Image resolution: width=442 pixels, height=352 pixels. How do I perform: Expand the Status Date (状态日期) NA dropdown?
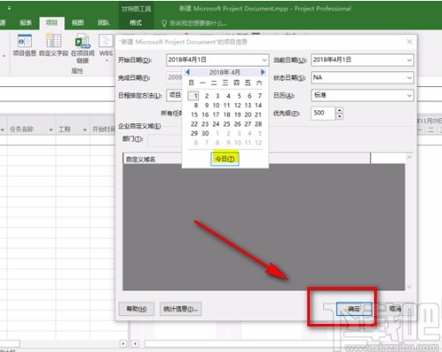click(409, 77)
